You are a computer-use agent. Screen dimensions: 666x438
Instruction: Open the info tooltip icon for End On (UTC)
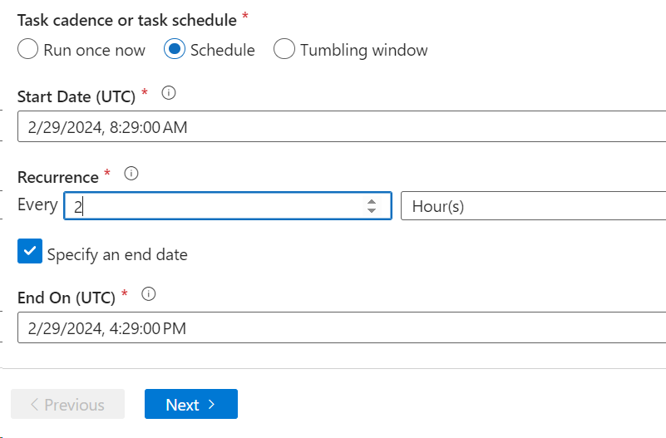(x=149, y=293)
